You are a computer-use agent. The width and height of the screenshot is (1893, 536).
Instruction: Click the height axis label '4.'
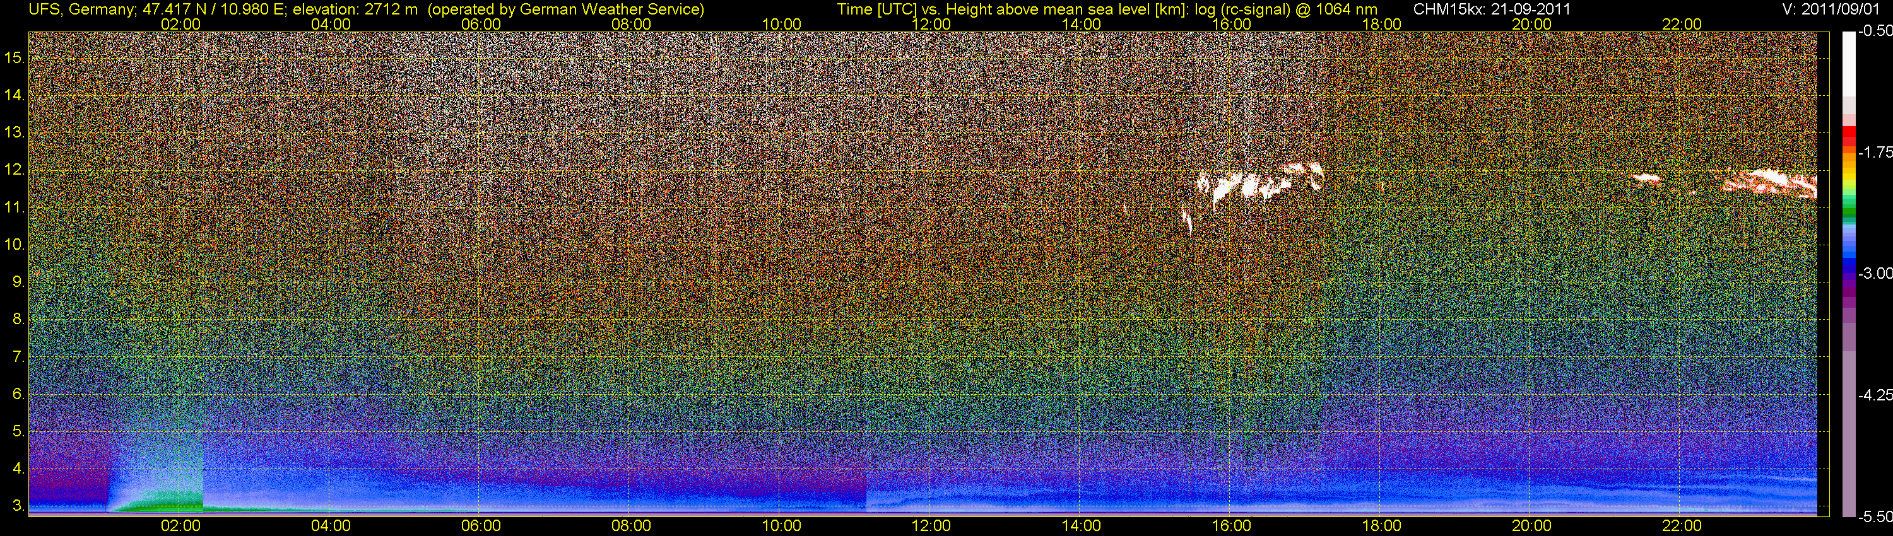pos(18,469)
